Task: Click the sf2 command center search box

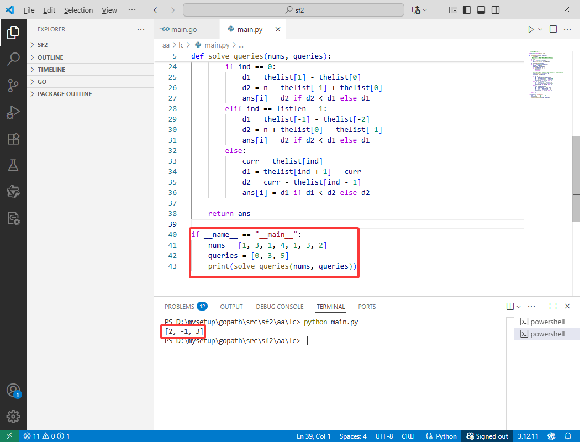Action: pyautogui.click(x=293, y=10)
